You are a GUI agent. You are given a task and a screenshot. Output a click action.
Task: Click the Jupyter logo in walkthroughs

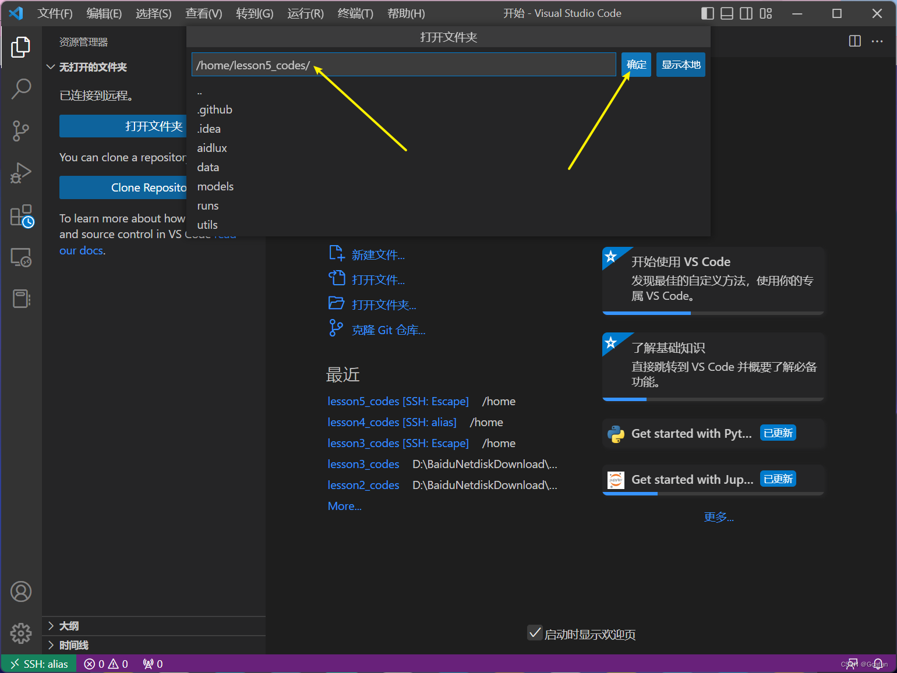(x=616, y=480)
